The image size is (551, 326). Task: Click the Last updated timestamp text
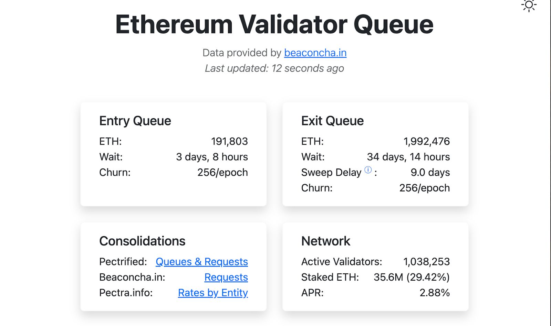[274, 68]
